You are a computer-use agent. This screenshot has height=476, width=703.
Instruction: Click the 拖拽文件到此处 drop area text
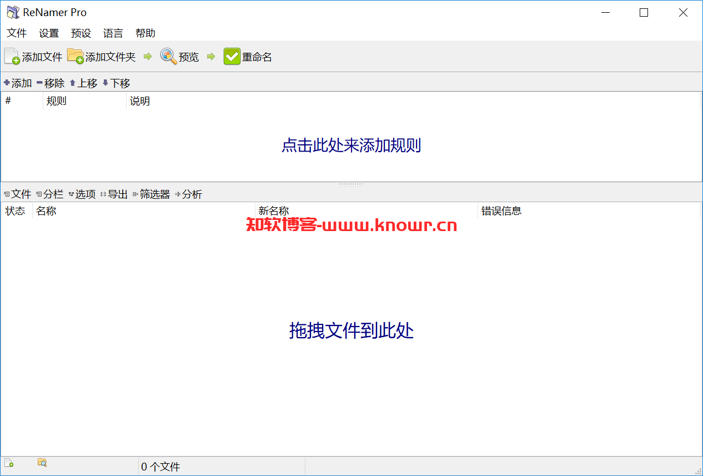(351, 331)
